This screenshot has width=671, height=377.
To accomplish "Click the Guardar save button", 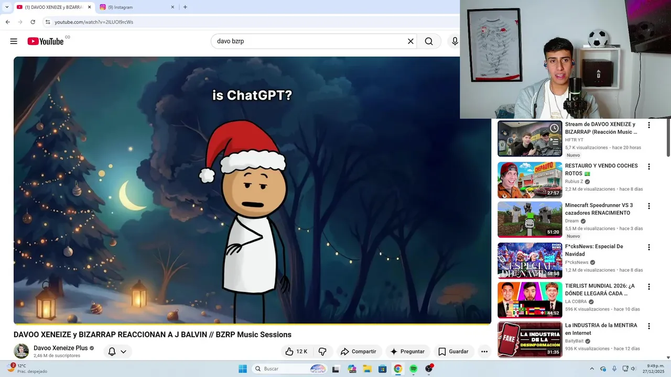I will [x=453, y=351].
